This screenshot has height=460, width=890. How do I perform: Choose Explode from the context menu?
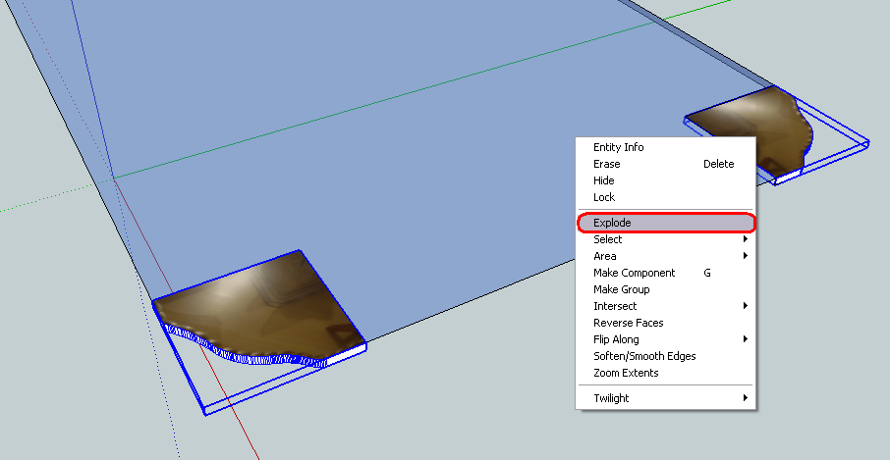pos(666,223)
